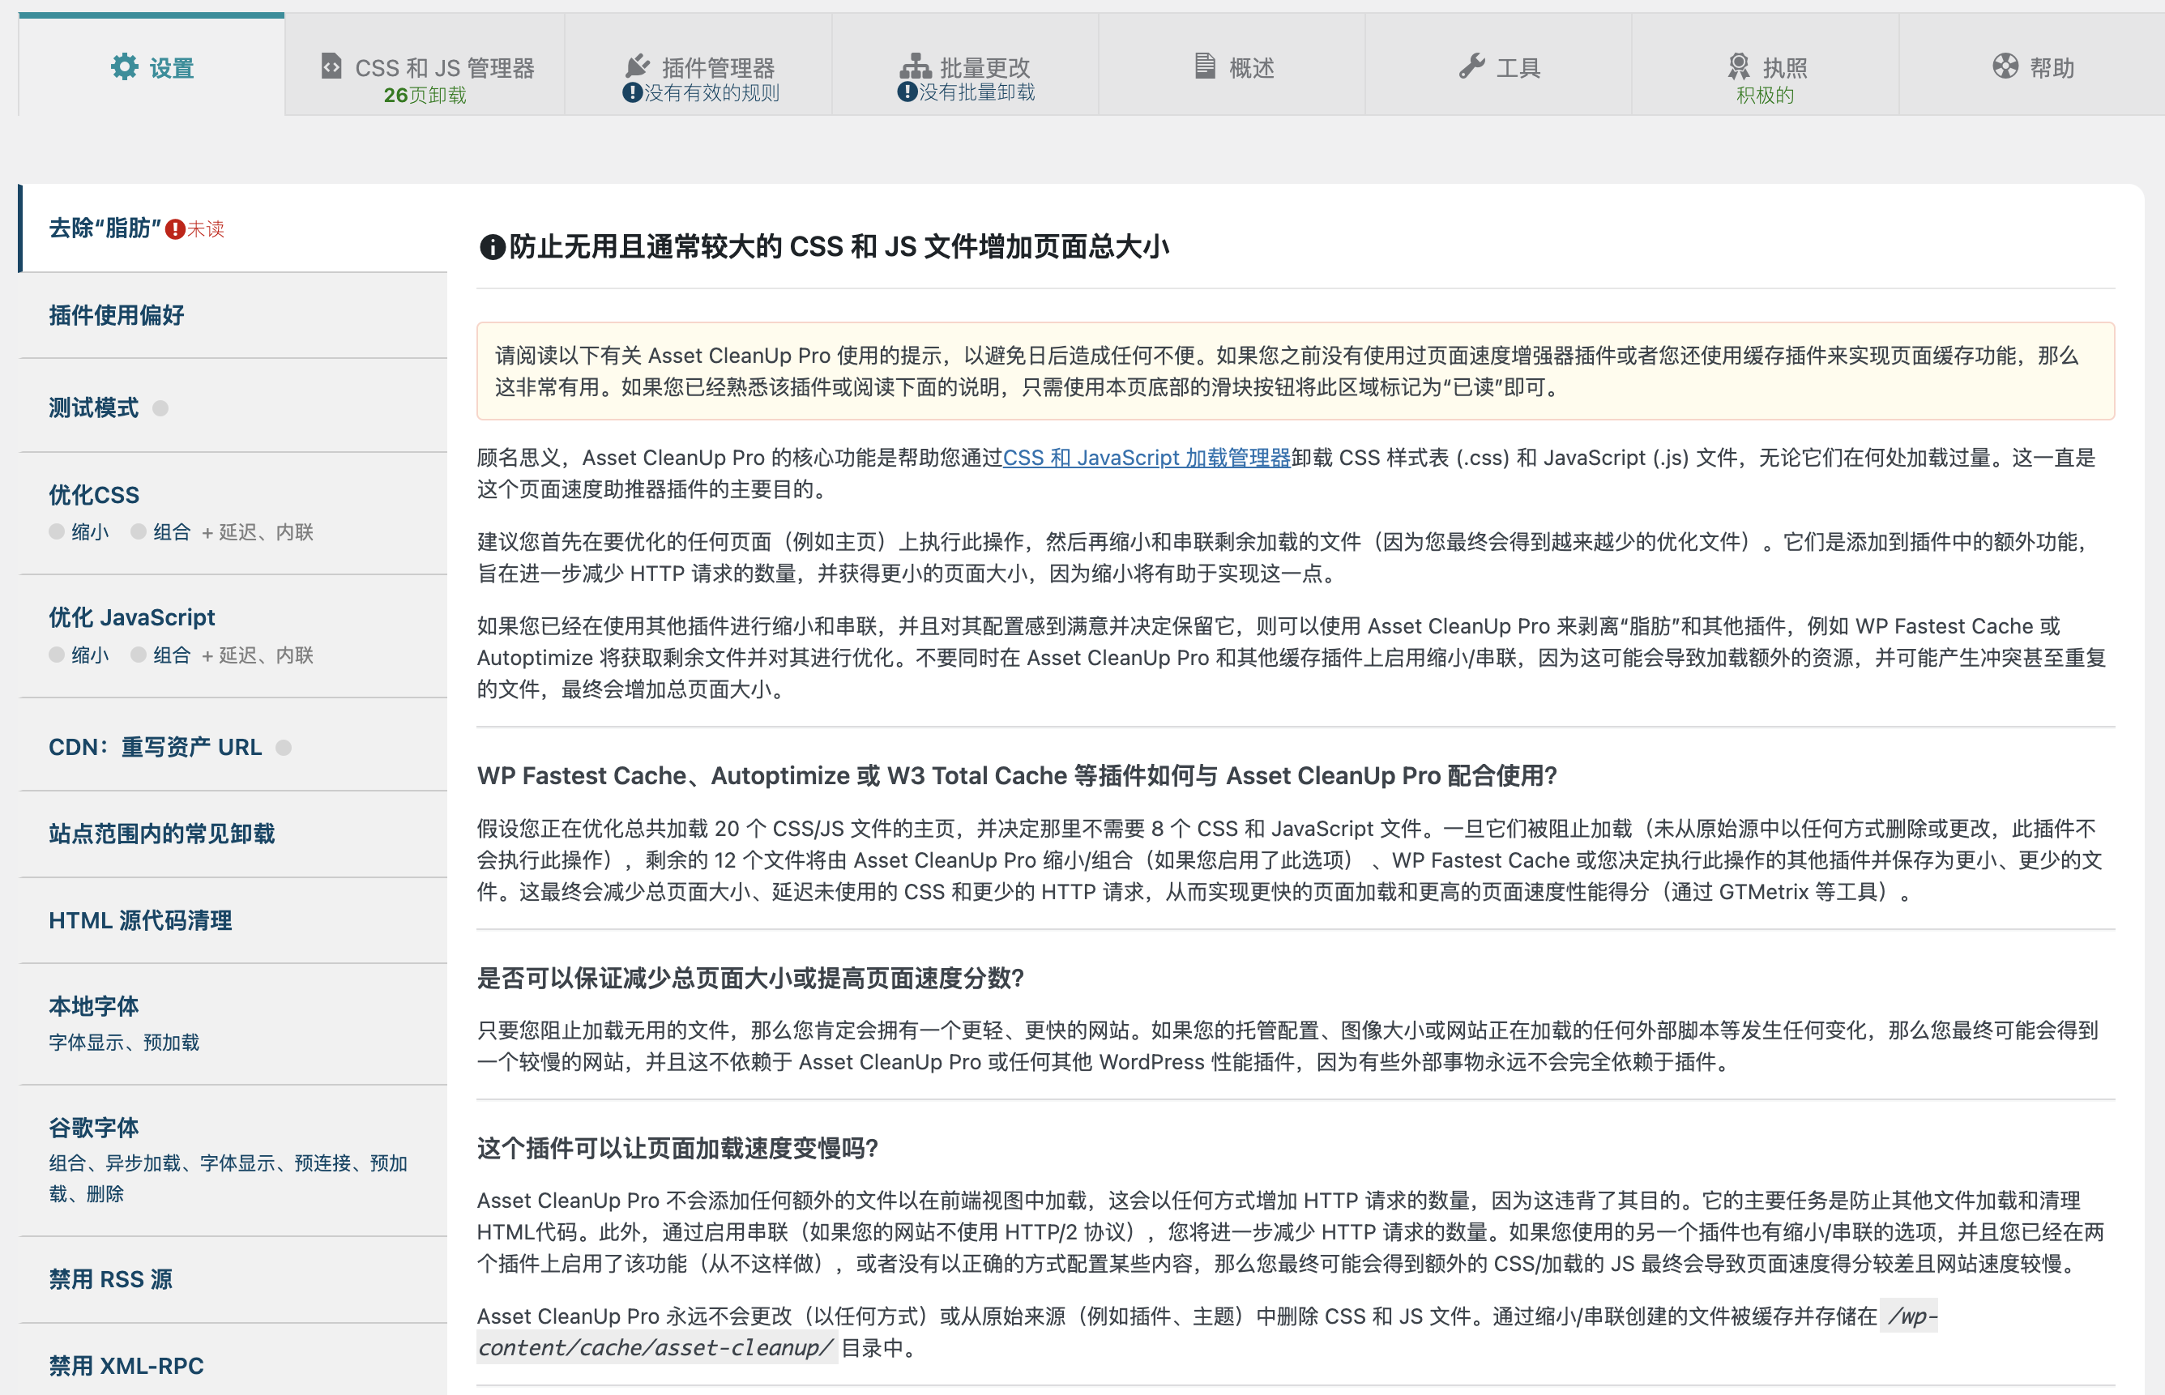The image size is (2165, 1395).
Task: Open the 插件管理器 tab
Action: [x=698, y=66]
